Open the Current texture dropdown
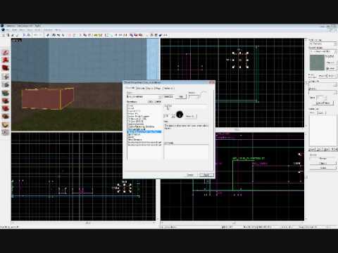The width and height of the screenshot is (338, 253). 323,51
